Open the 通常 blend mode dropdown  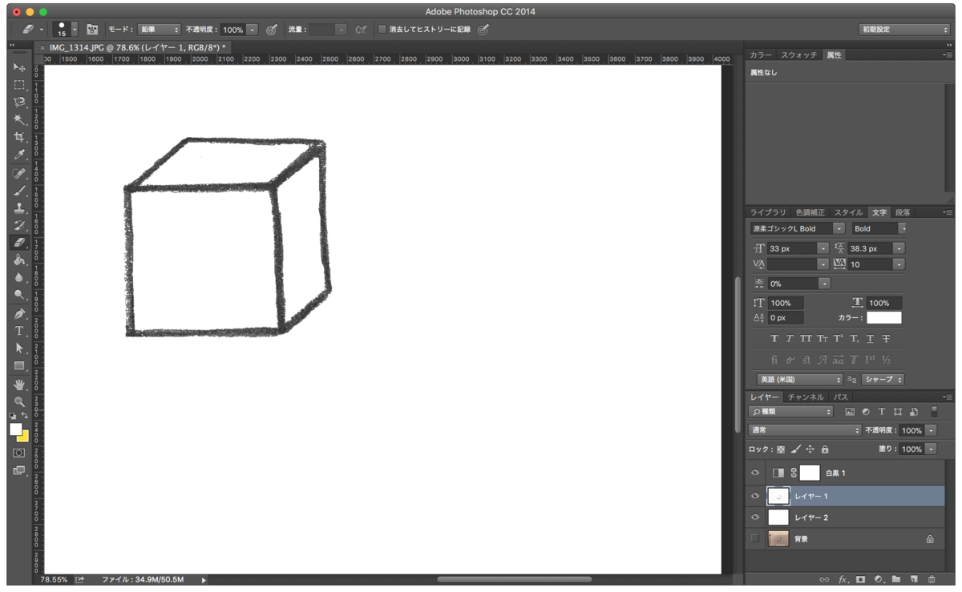805,430
